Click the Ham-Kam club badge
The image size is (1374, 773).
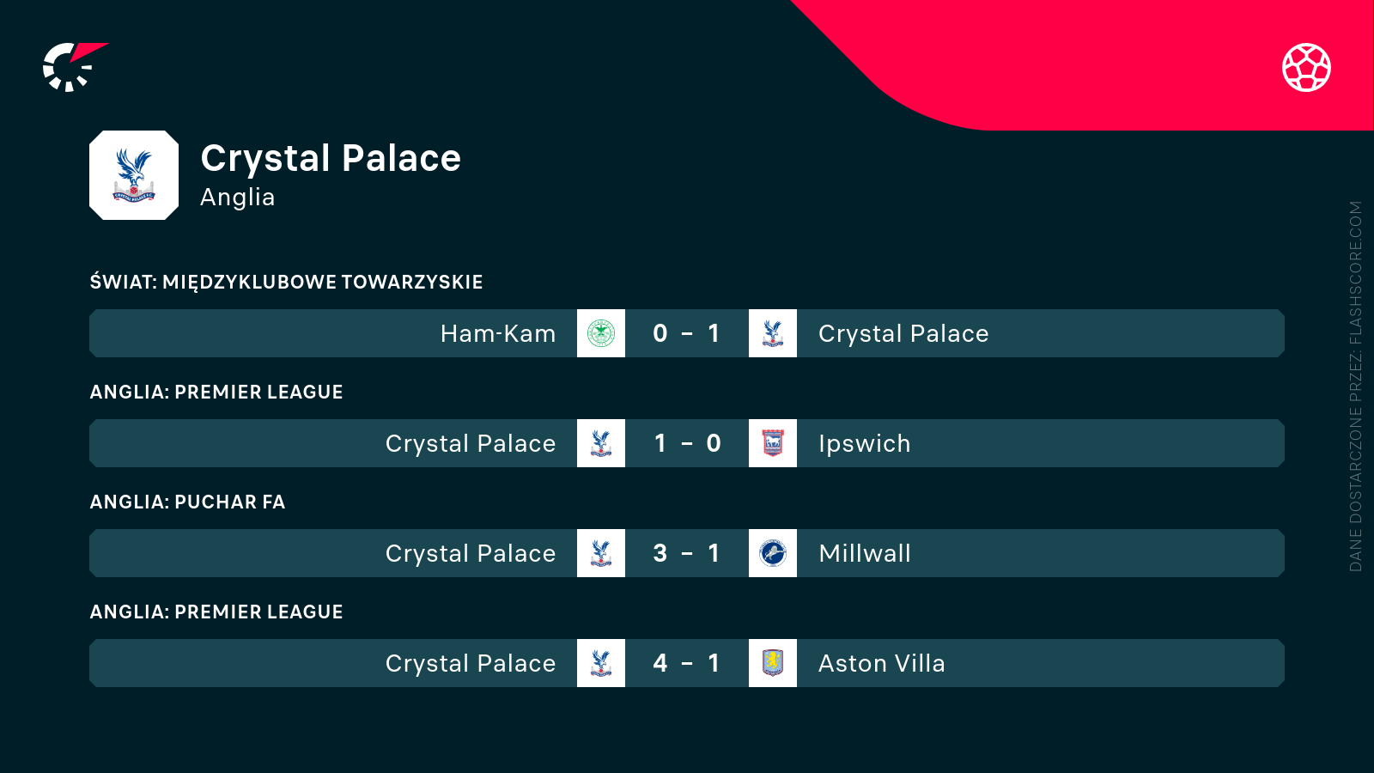point(601,333)
